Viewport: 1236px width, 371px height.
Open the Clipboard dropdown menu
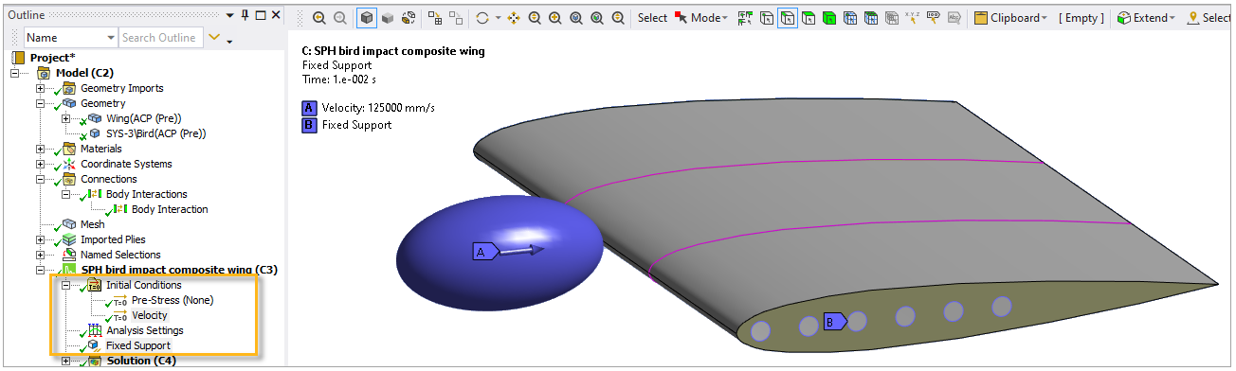[1011, 18]
